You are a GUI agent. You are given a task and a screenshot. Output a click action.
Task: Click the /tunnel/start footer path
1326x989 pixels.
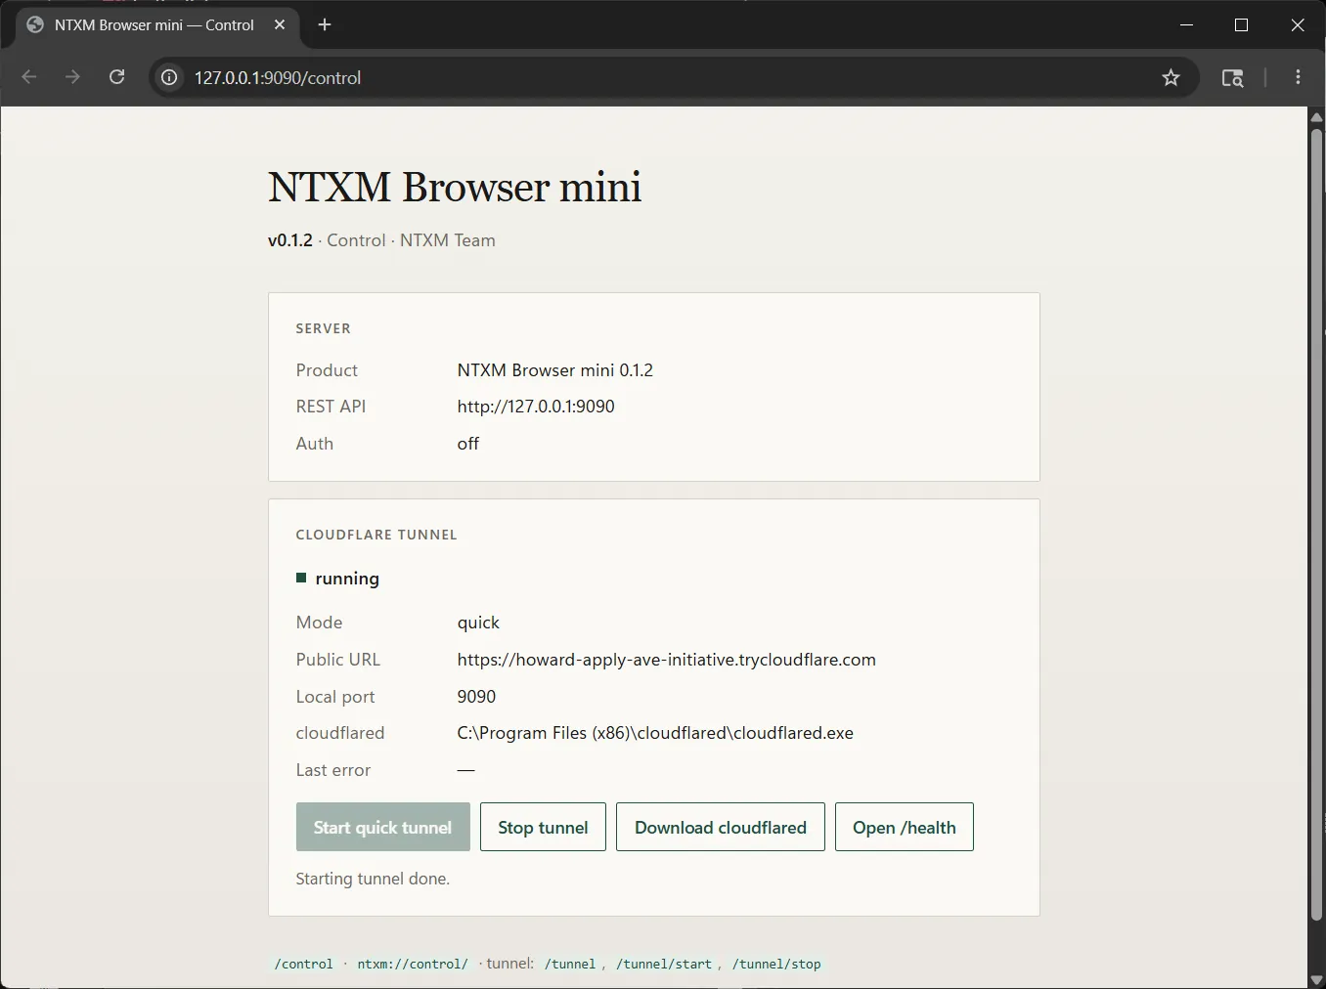coord(664,964)
